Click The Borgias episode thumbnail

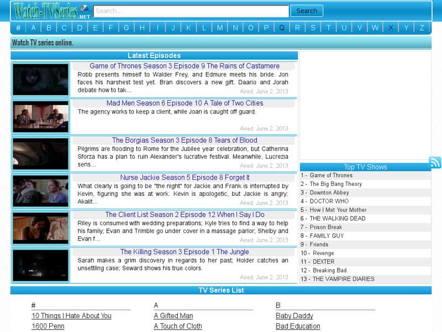coord(40,154)
